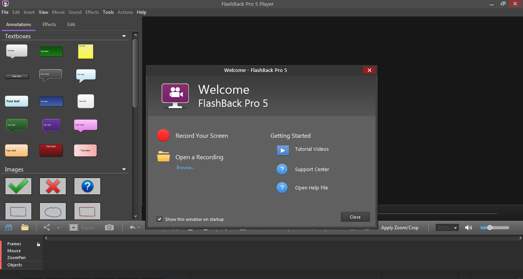This screenshot has height=279, width=523.
Task: Click the green share icon
Action: point(47,227)
